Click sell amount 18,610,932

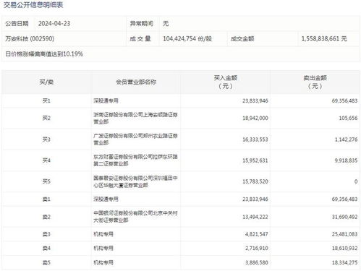[344, 248]
